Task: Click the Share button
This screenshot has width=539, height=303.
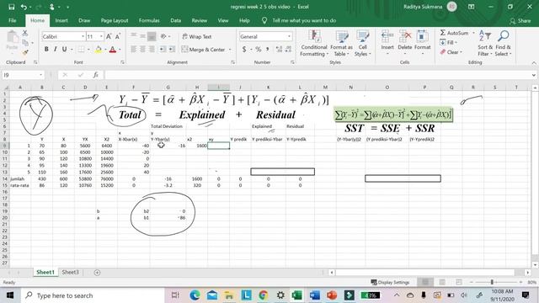Action: point(520,20)
